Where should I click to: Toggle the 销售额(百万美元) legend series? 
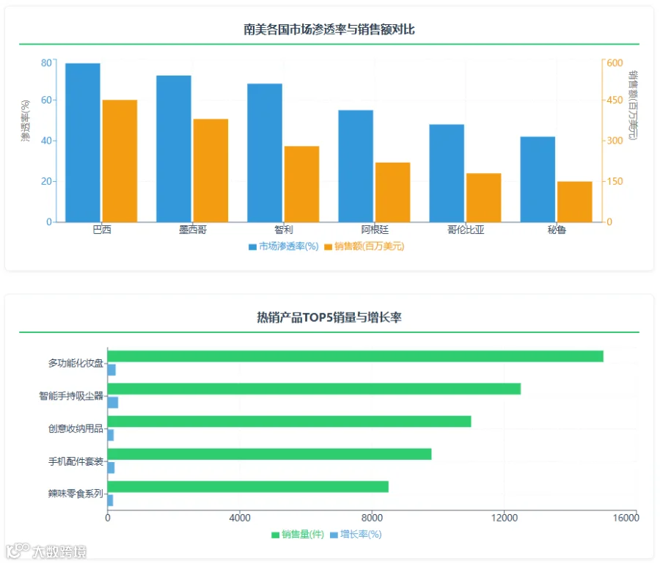tap(364, 246)
